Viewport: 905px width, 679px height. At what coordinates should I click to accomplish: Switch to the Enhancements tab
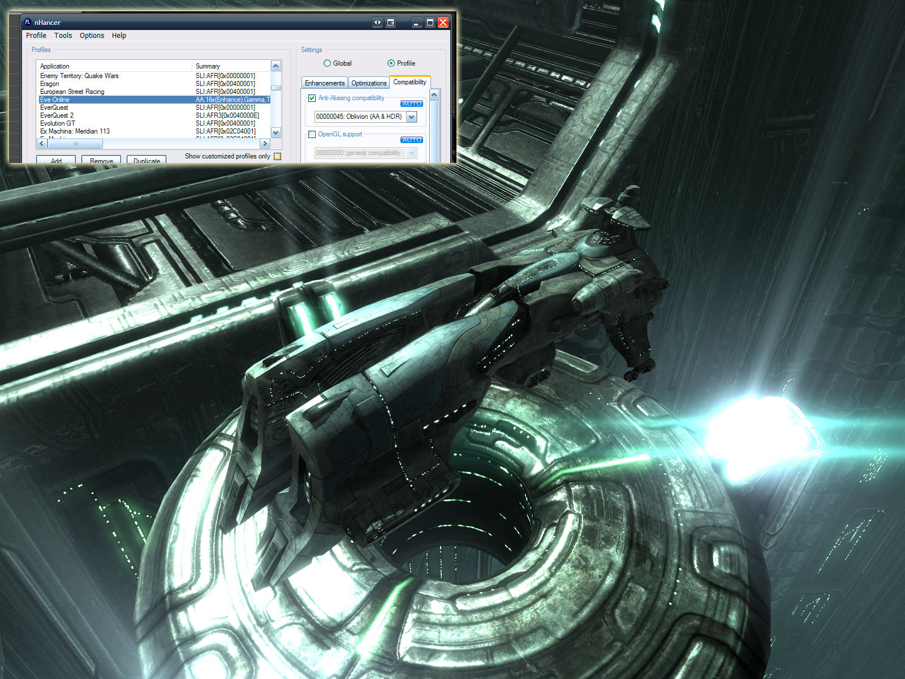click(x=325, y=83)
